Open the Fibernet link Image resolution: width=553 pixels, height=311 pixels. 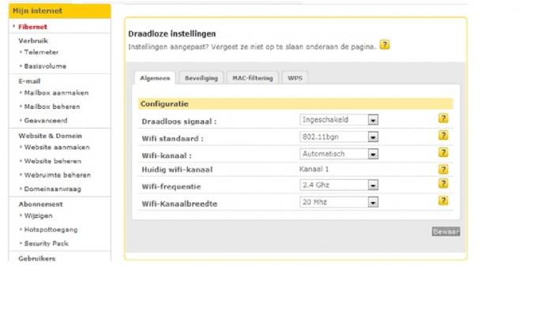(x=32, y=27)
